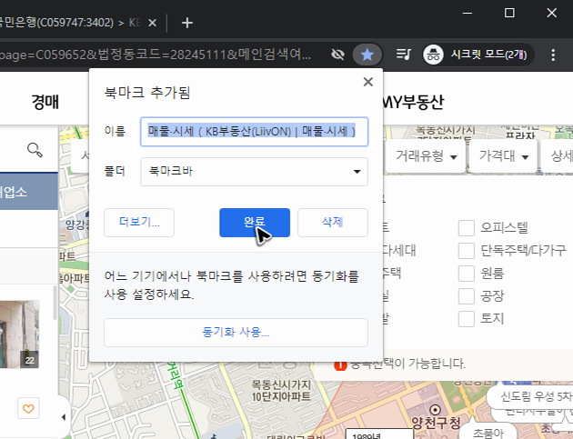Click the 시크릿 모드(2개) label
Screen dimensions: 573x439
tap(488, 55)
